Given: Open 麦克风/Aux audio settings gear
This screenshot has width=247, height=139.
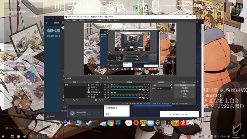Looking at the screenshot, I should (148, 90).
